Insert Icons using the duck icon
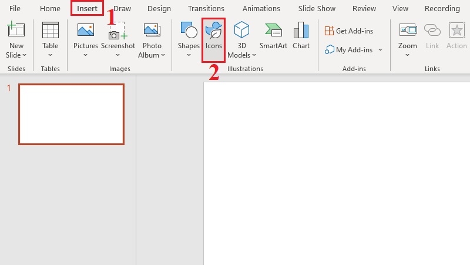This screenshot has width=470, height=265. pos(213,31)
